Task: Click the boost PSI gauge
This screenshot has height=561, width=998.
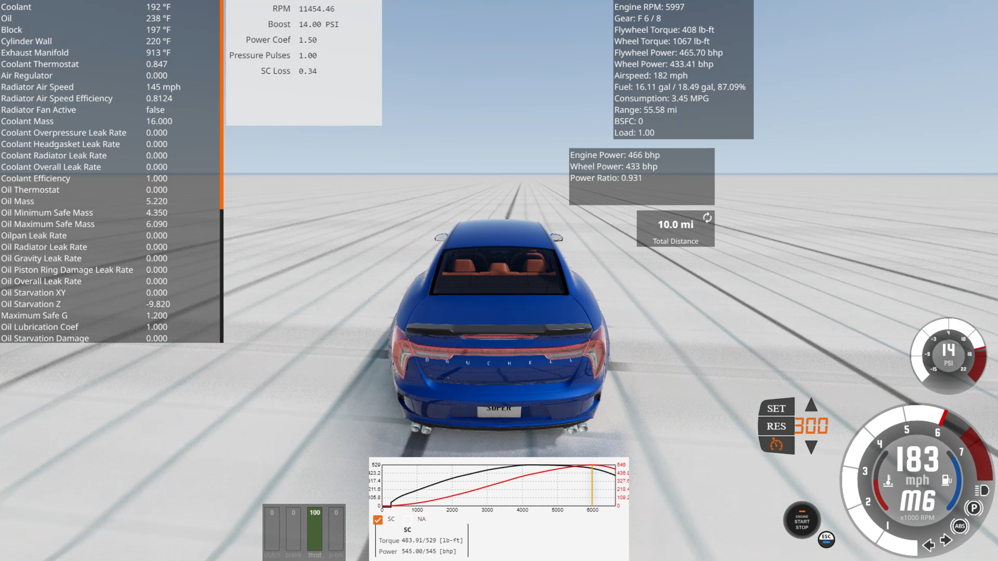Action: (x=948, y=355)
